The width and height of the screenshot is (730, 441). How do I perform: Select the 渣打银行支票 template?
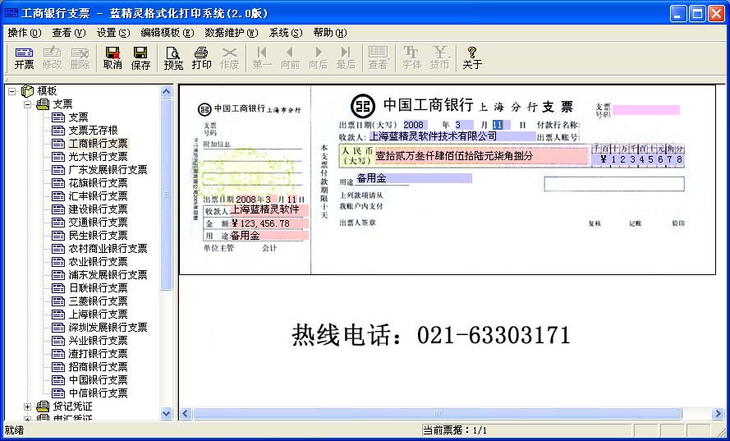tap(98, 354)
